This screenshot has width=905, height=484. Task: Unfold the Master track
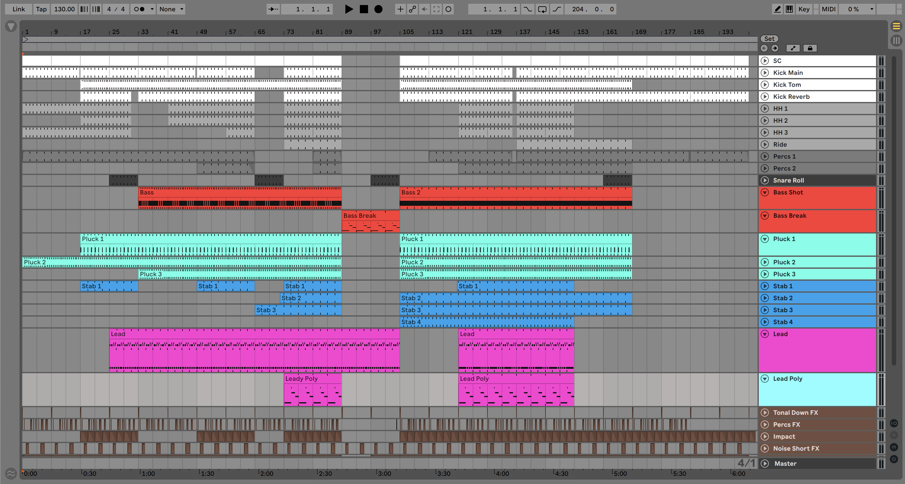click(765, 464)
